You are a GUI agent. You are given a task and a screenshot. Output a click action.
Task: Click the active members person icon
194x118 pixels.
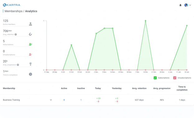[x=30, y=24]
